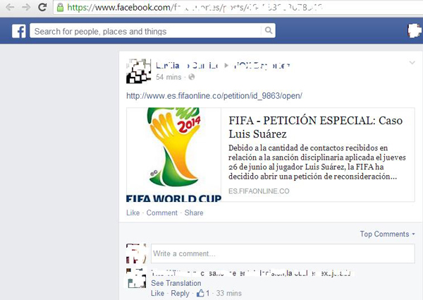423x300 pixels.
Task: Open Facebook home via the f logo
Action: [x=18, y=31]
